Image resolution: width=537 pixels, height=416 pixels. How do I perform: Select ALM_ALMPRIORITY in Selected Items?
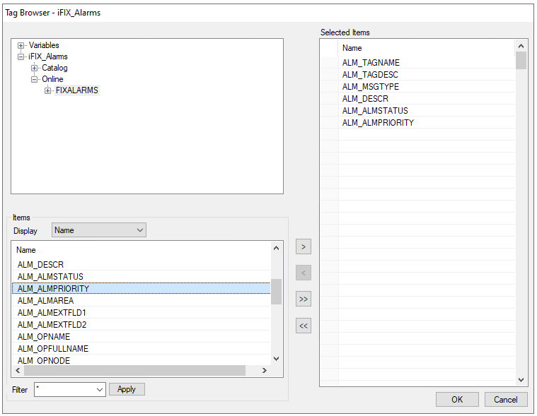(427, 122)
